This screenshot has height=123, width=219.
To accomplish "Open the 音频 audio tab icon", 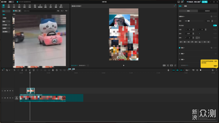I will pos(9,6).
